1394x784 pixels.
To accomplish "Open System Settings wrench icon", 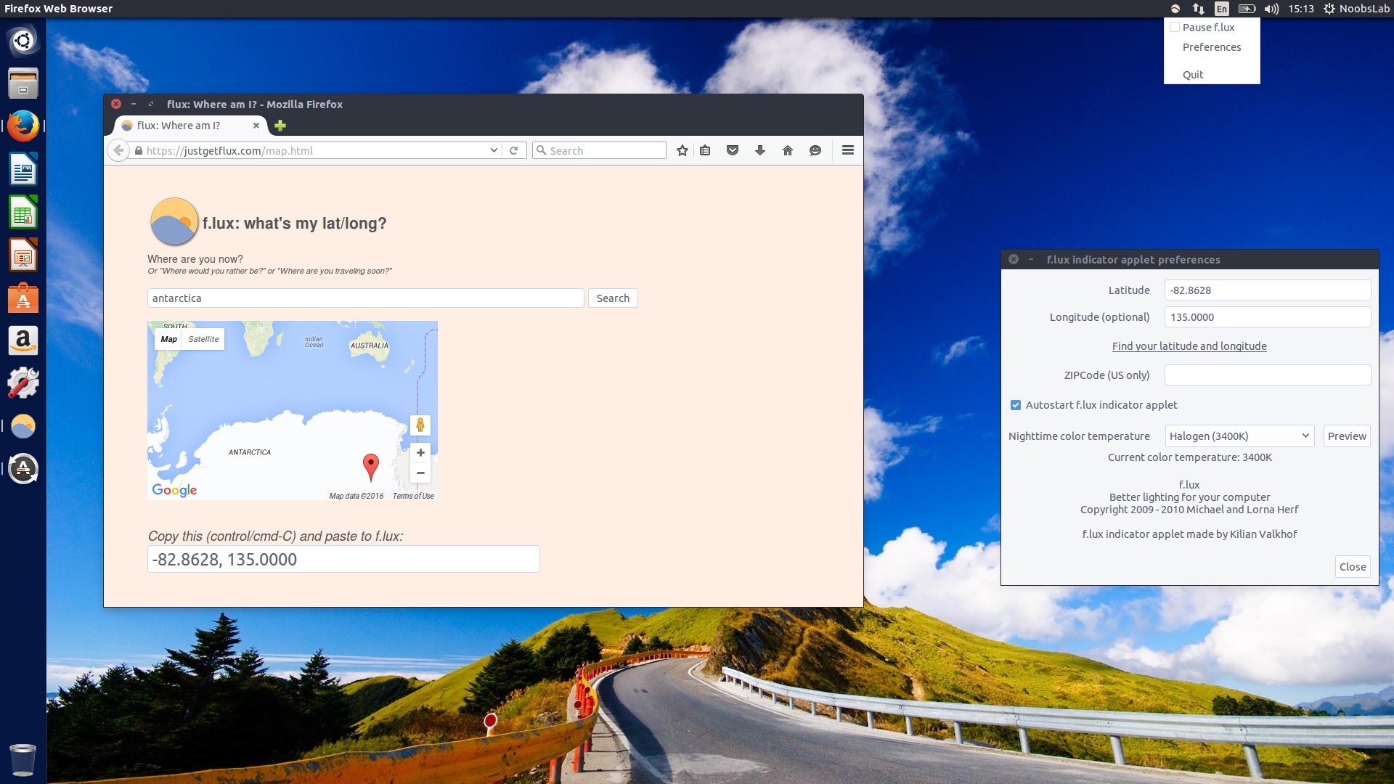I will 23,383.
